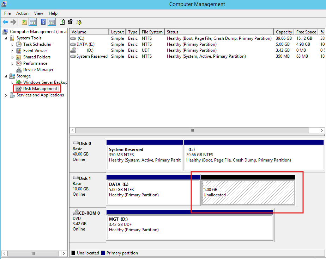
Task: Click the Refresh toolbar icon
Action: [62, 22]
